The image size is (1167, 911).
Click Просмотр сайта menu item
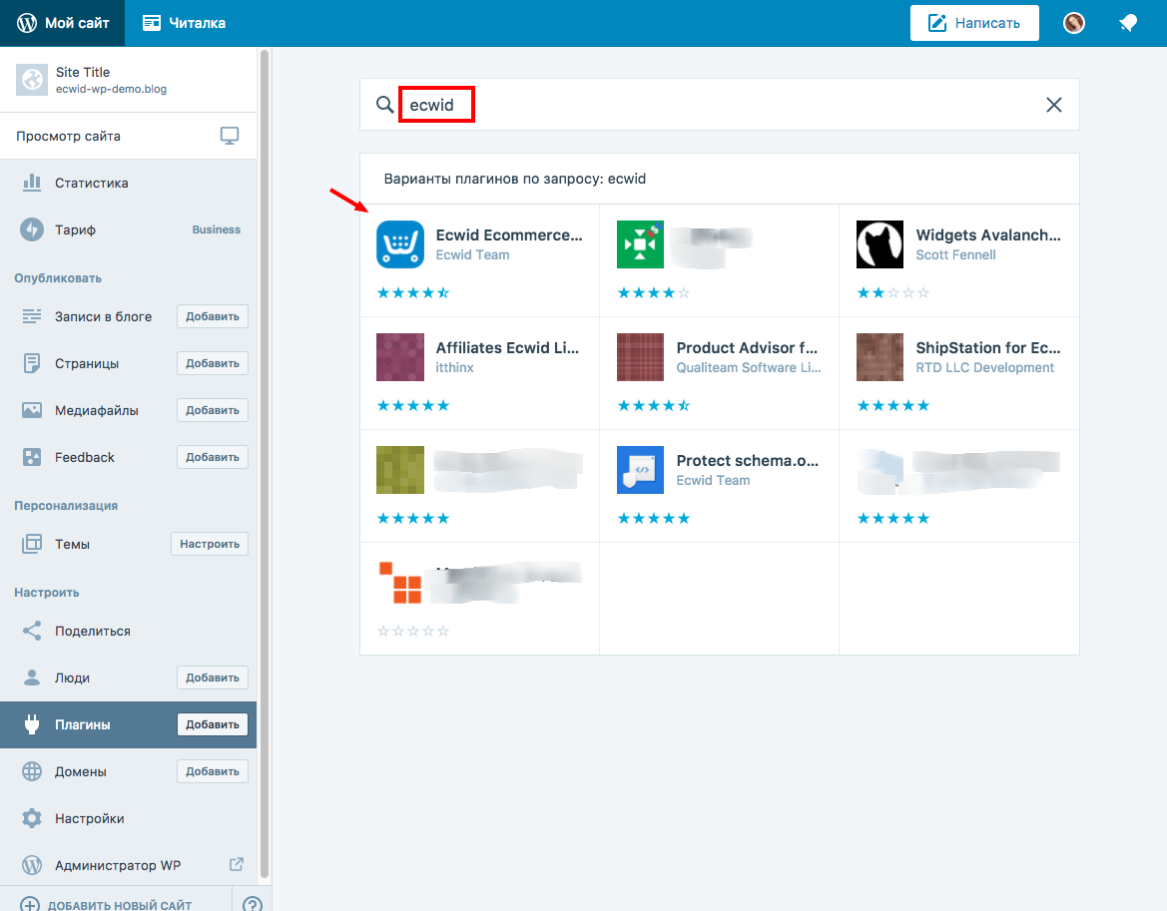click(128, 136)
